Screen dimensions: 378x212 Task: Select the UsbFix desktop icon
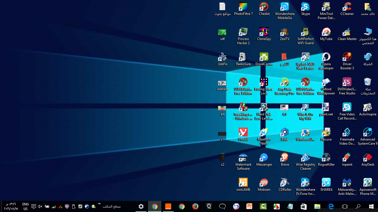222,59
